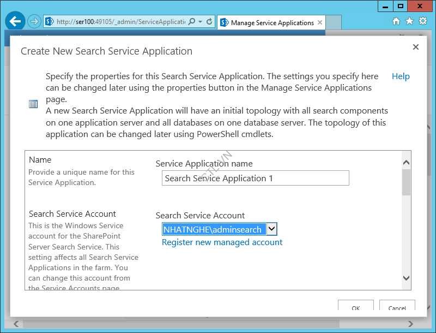Viewport: 436px width, 333px height.
Task: Open the browser Tools gear icon
Action: tap(423, 21)
